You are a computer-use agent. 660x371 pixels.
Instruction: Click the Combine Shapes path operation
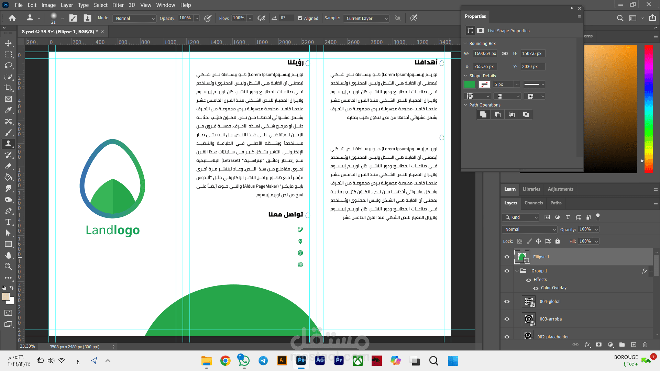[483, 114]
